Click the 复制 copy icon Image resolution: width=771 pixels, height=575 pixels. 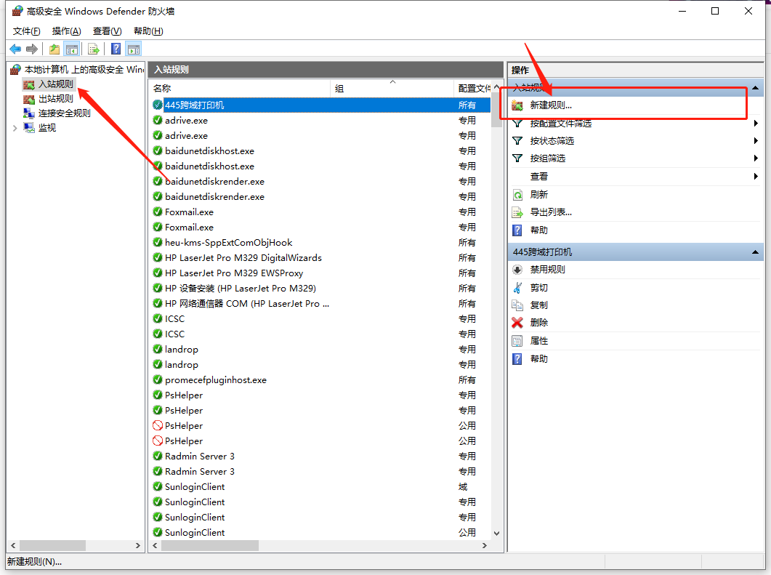pyautogui.click(x=518, y=305)
